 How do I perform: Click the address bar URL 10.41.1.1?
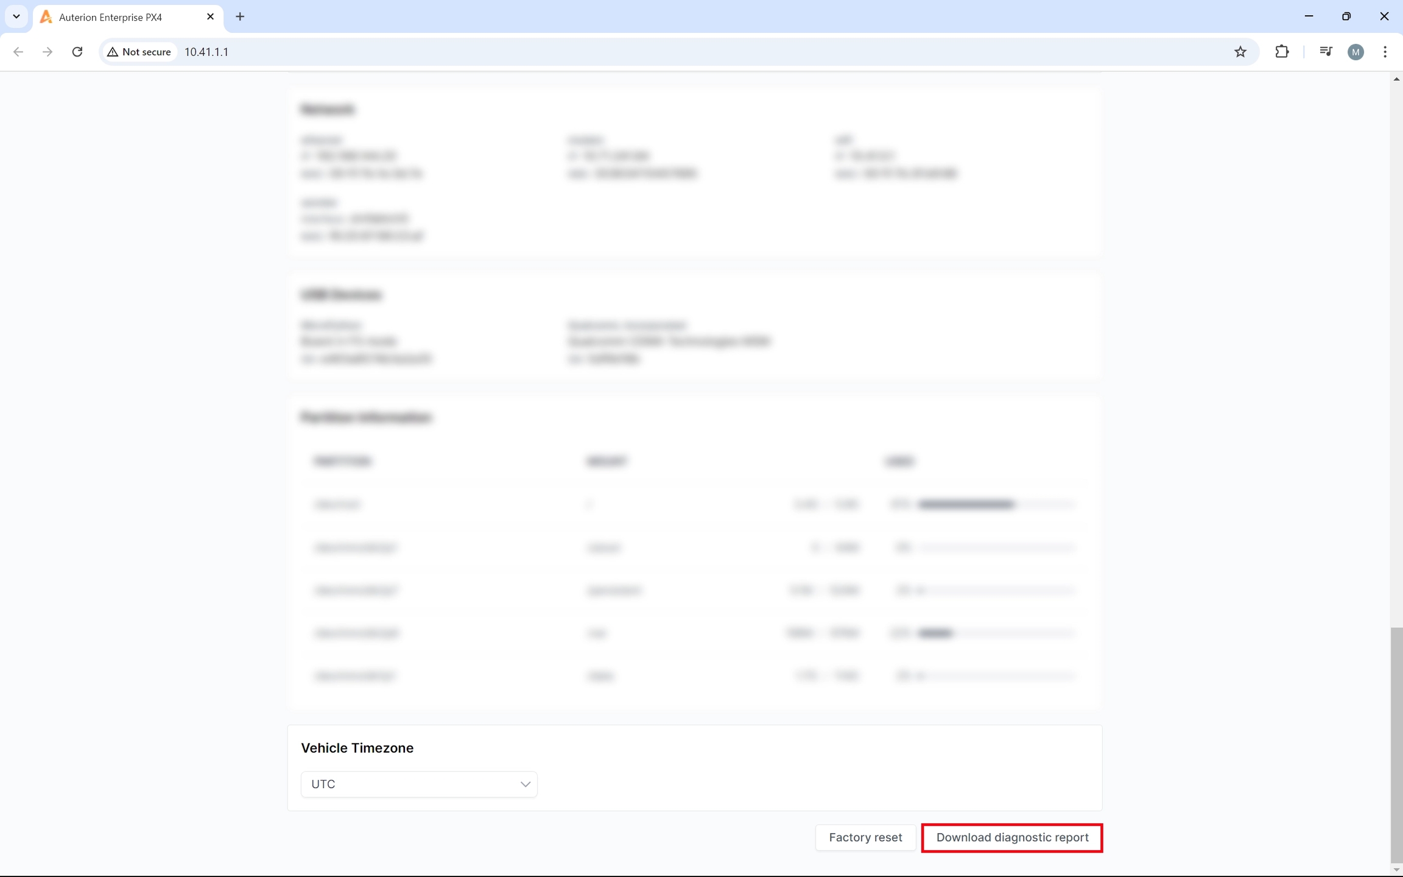[206, 52]
